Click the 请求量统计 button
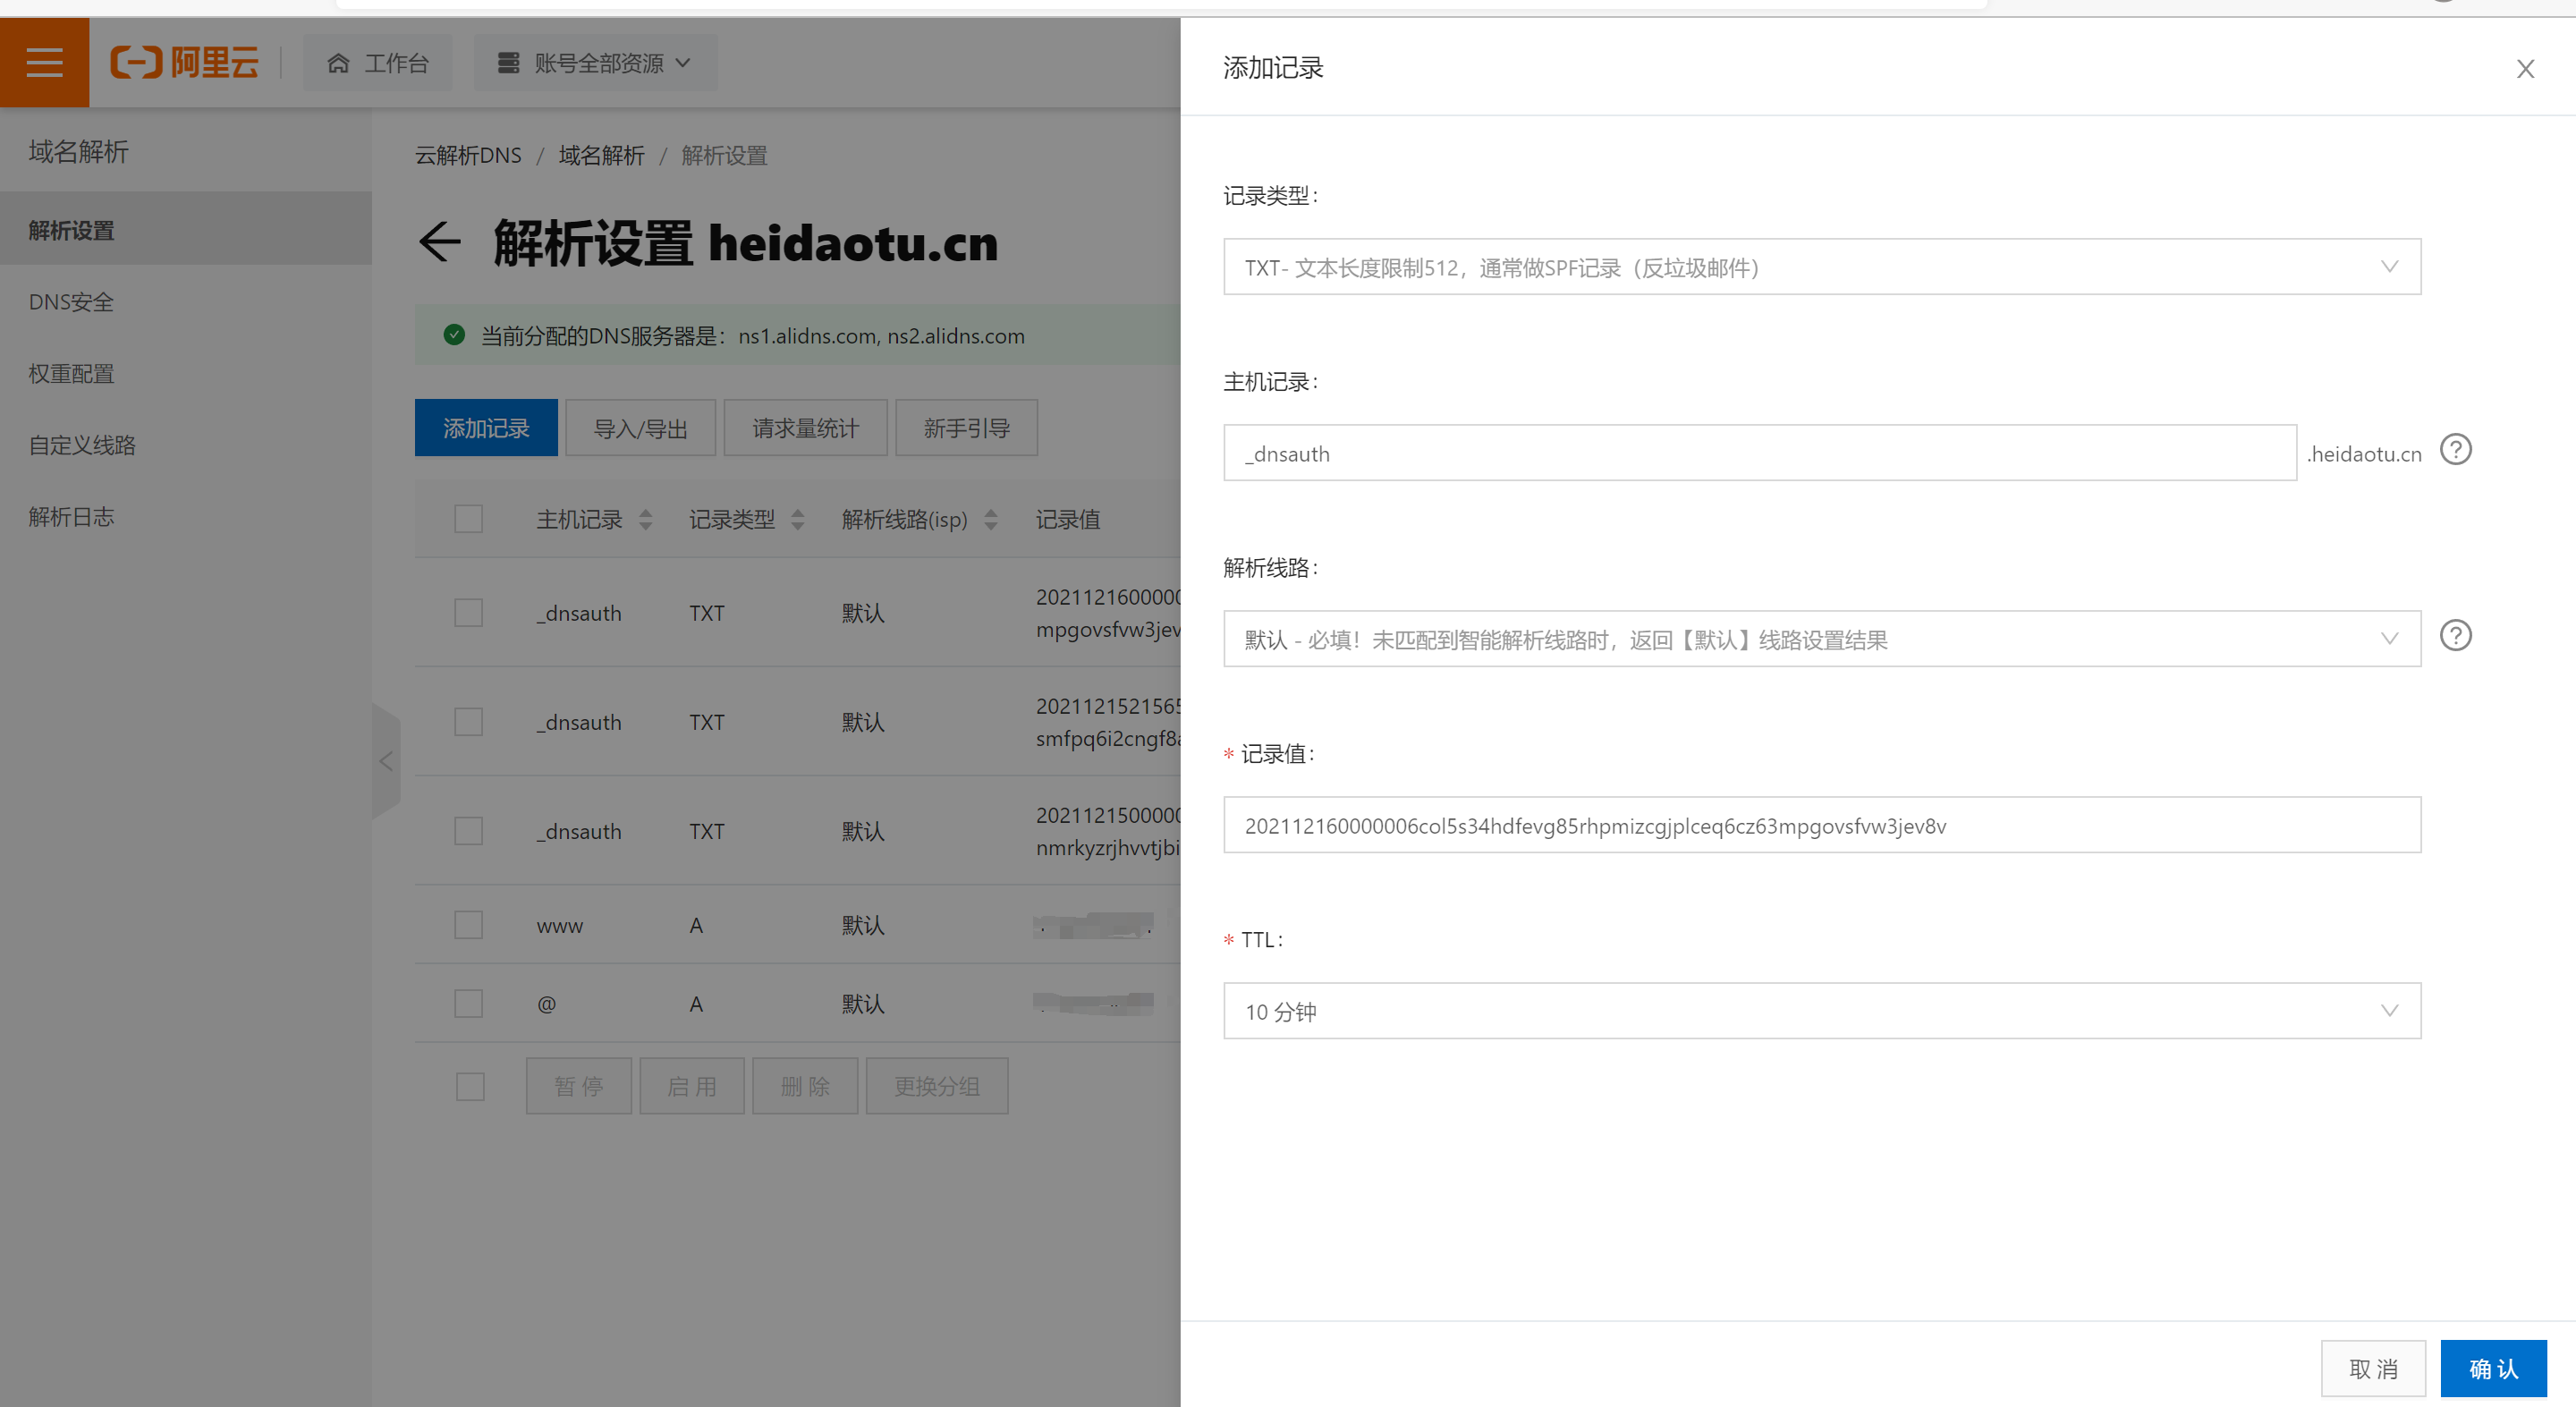This screenshot has height=1407, width=2576. pos(806,428)
